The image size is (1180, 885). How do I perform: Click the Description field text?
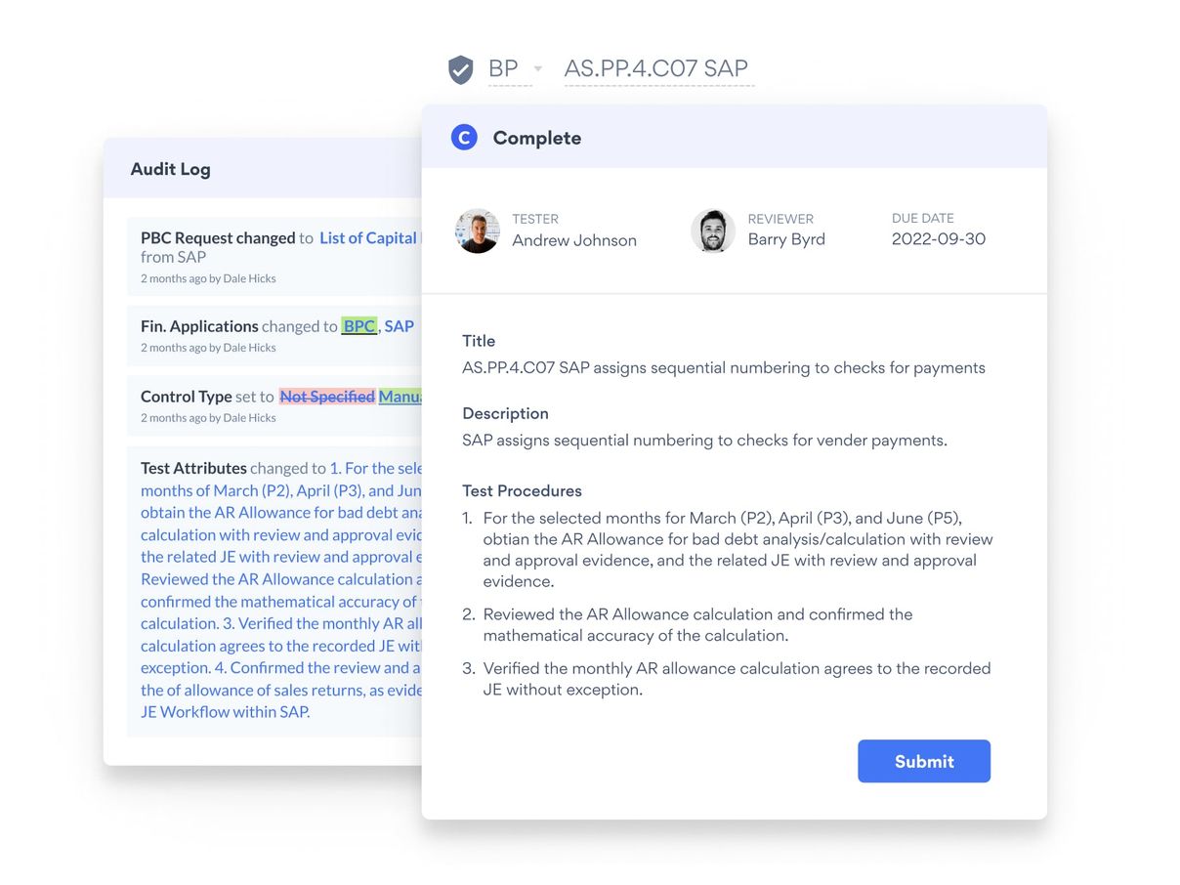pyautogui.click(x=703, y=441)
